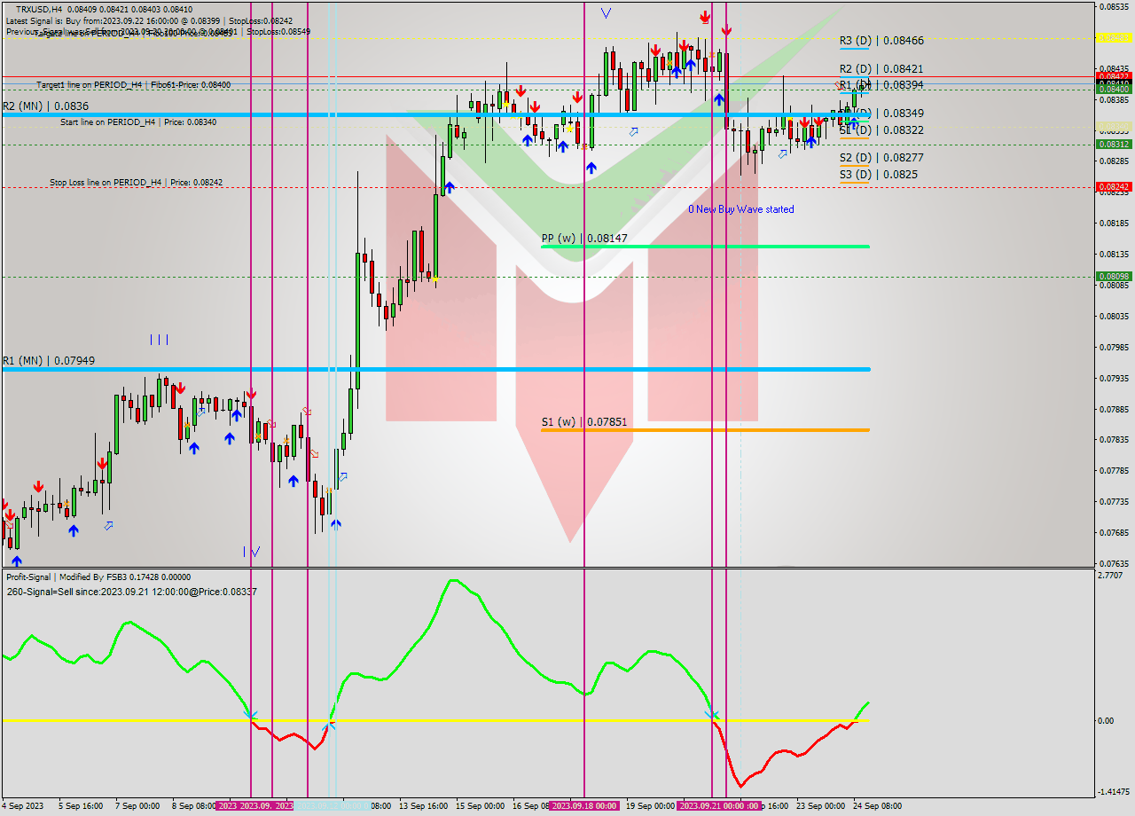Click the green 0.08400 target price tag
The width and height of the screenshot is (1135, 816).
[1113, 90]
